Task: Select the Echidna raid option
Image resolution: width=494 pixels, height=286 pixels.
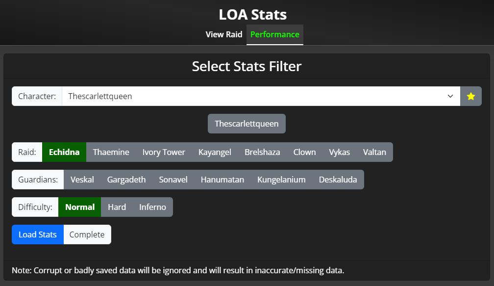Action: (x=64, y=152)
